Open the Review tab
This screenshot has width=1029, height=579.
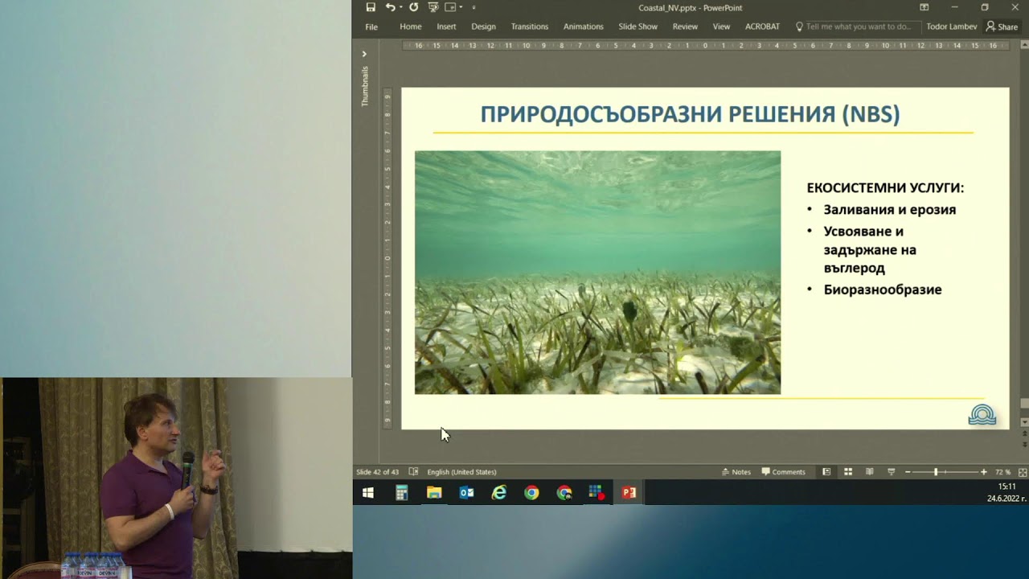[x=685, y=27]
